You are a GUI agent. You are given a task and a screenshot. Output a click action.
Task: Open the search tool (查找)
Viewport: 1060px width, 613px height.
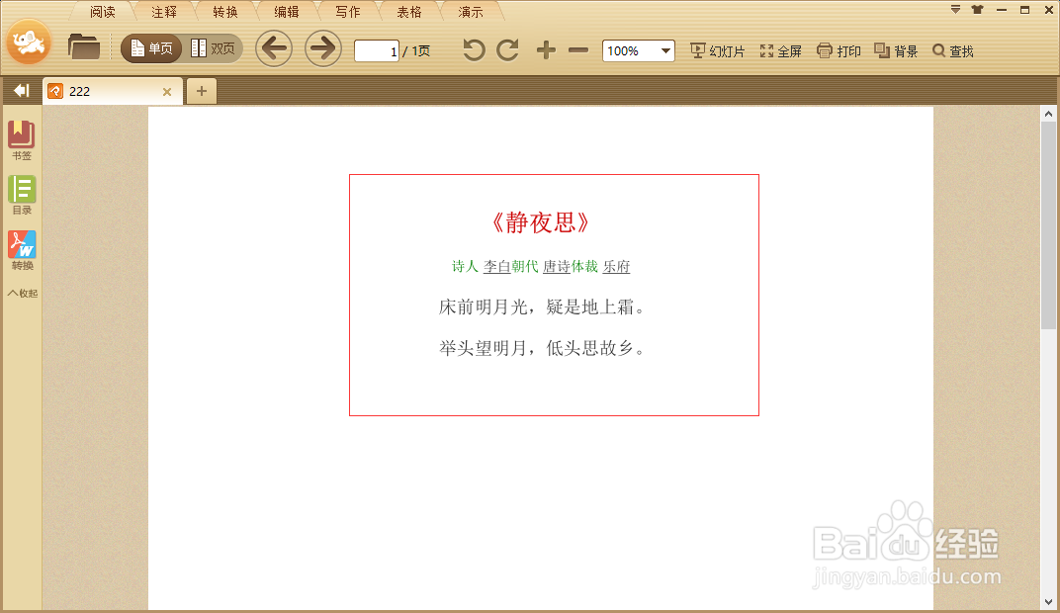(953, 50)
